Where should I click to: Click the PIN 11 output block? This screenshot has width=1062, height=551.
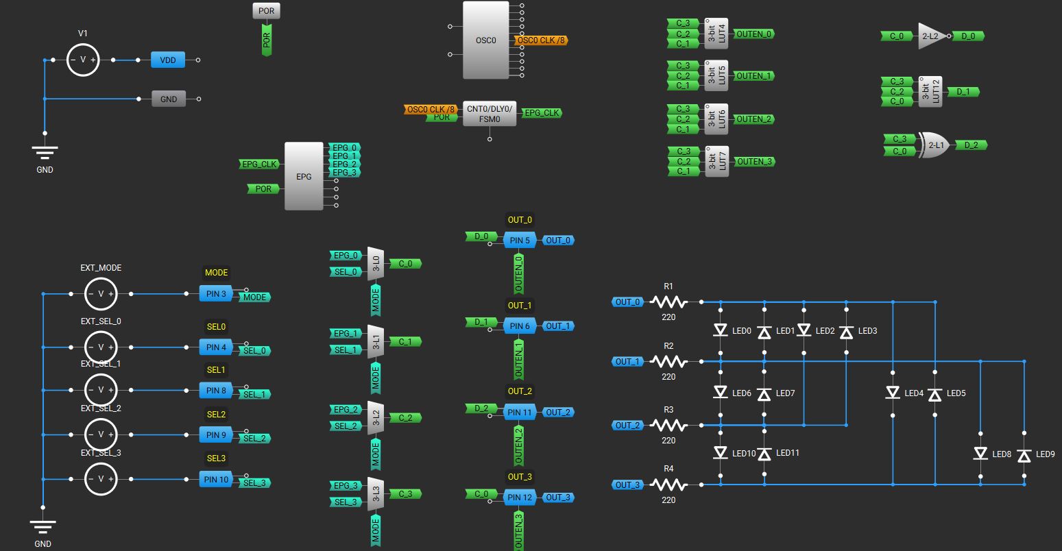coord(519,413)
